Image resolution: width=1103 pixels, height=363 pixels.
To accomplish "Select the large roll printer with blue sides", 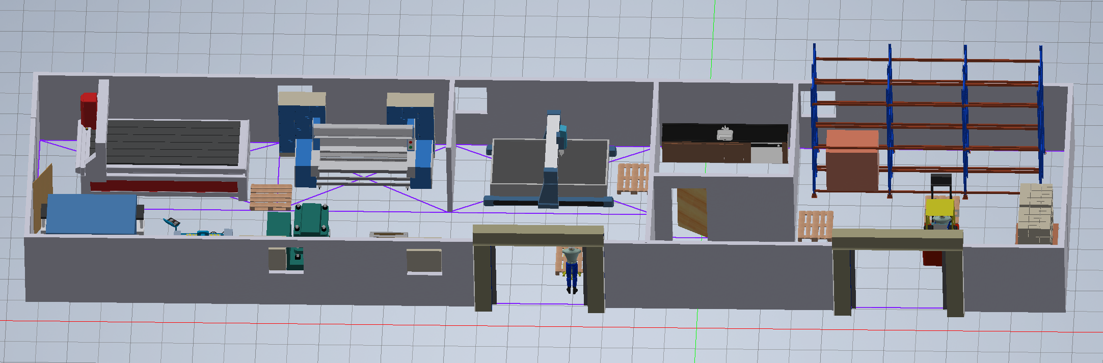I will pyautogui.click(x=363, y=153).
